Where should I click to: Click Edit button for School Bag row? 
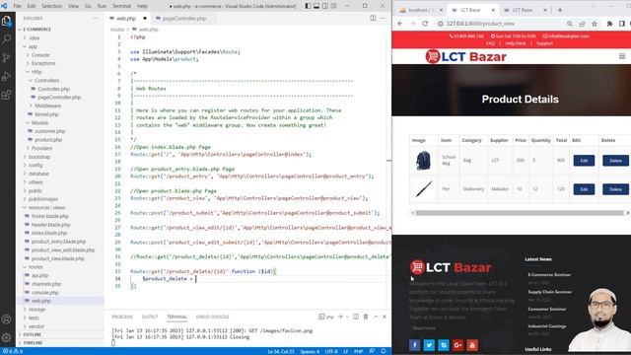[x=584, y=161]
